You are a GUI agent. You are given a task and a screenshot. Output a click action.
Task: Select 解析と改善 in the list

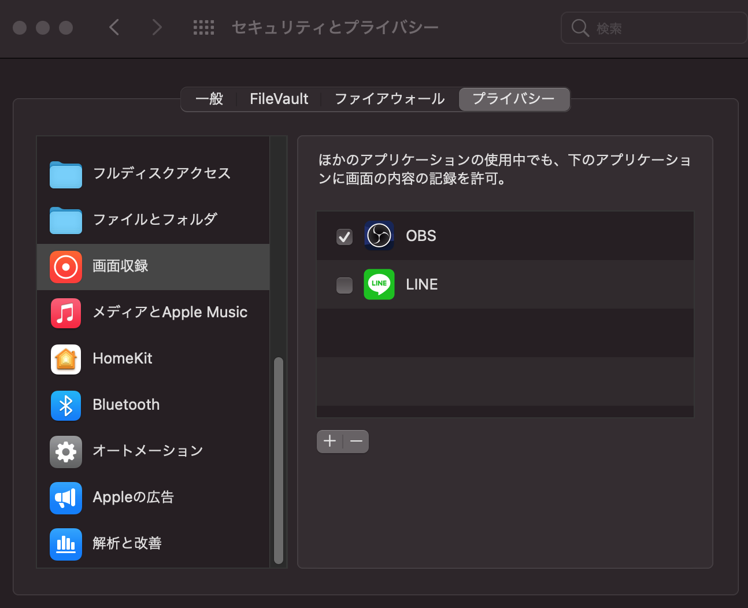[x=127, y=543]
